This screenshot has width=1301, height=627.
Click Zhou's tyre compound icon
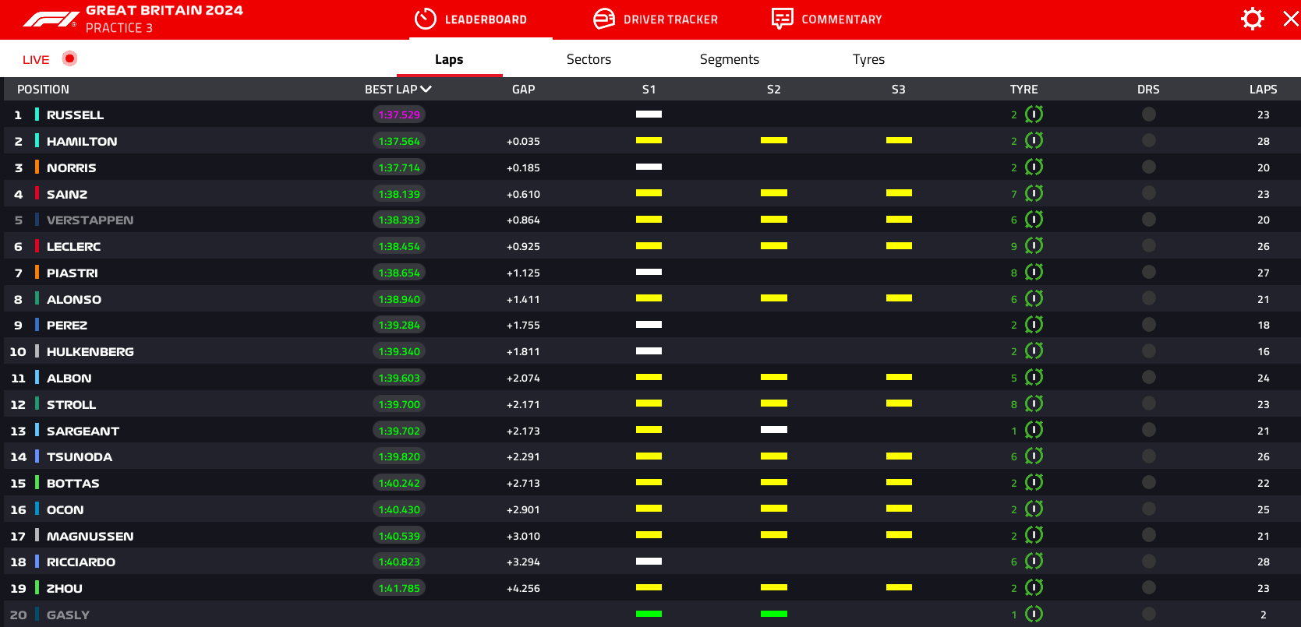1034,588
